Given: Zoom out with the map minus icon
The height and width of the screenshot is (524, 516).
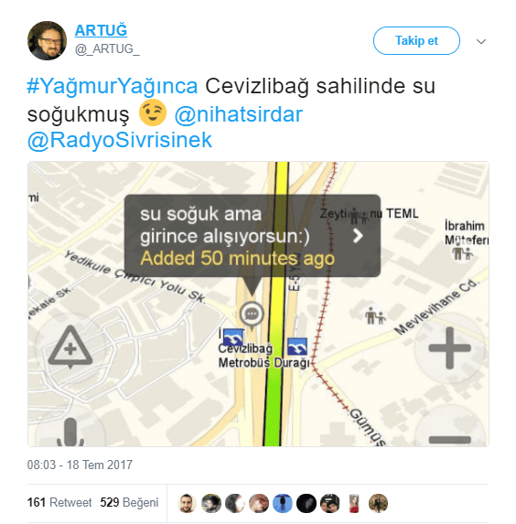Looking at the screenshot, I should click(x=450, y=440).
